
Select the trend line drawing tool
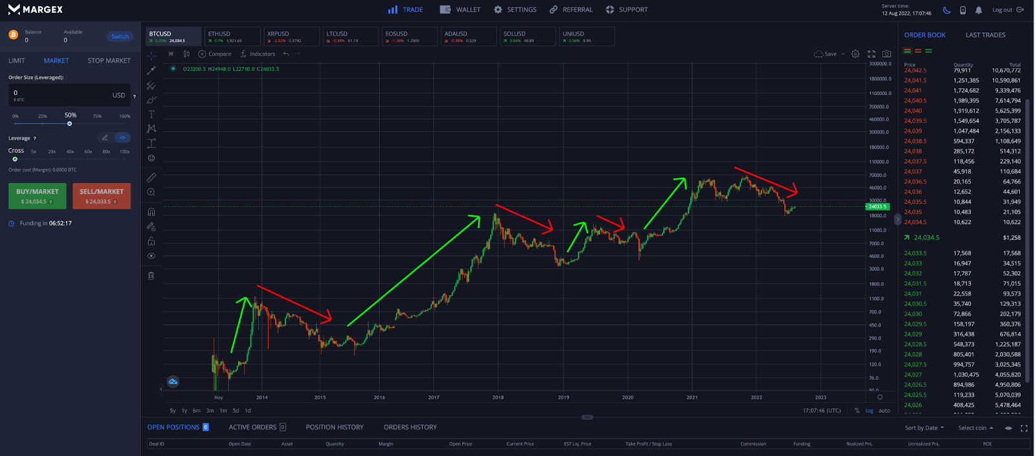pos(151,71)
